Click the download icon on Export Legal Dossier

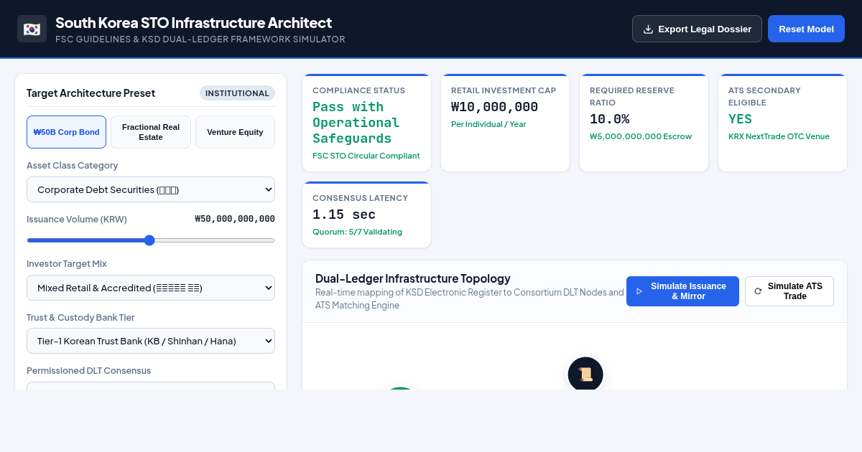pyautogui.click(x=648, y=29)
